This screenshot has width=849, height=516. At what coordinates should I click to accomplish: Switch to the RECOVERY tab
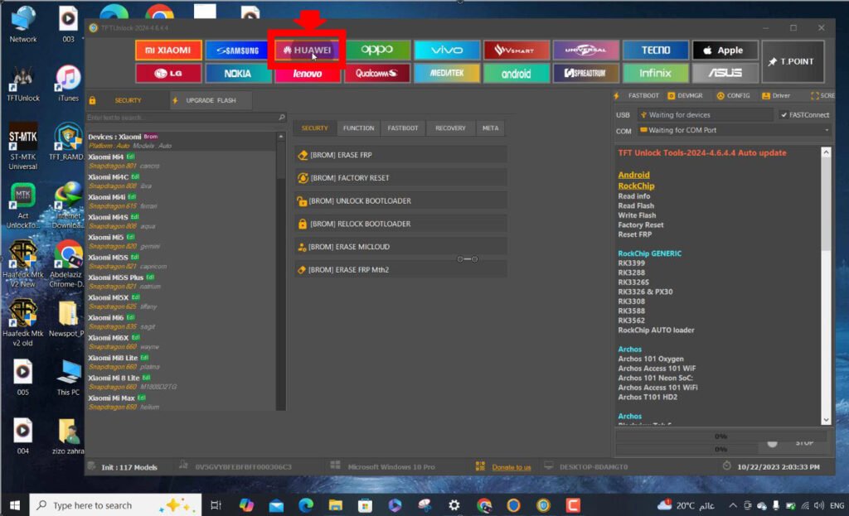coord(450,128)
